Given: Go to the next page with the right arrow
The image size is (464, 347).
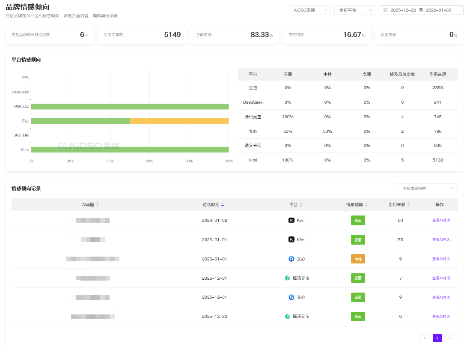Looking at the screenshot, I should click(x=449, y=338).
